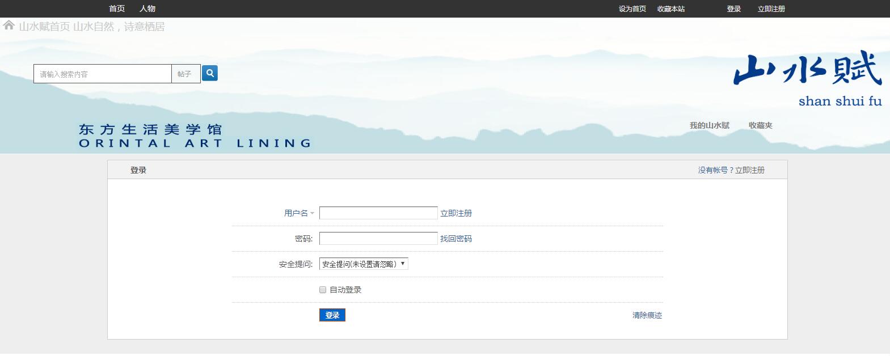
Task: Enable the 自动登录 checkbox
Action: (323, 290)
